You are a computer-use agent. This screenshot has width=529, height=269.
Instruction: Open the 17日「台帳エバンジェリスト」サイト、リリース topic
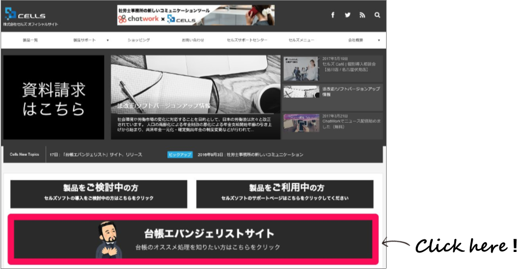(96, 155)
